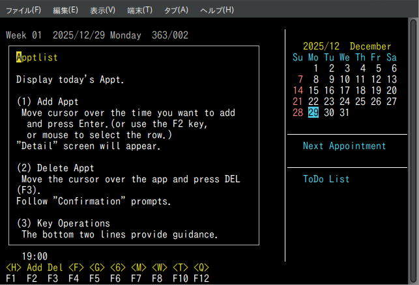Open the 表示(V) menu
Image resolution: width=419 pixels, height=285 pixels.
pos(102,10)
